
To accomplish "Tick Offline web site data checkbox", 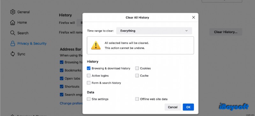I will (137, 99).
